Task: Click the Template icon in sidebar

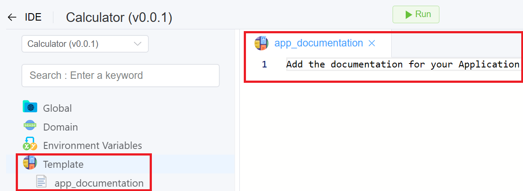Action: coord(30,163)
